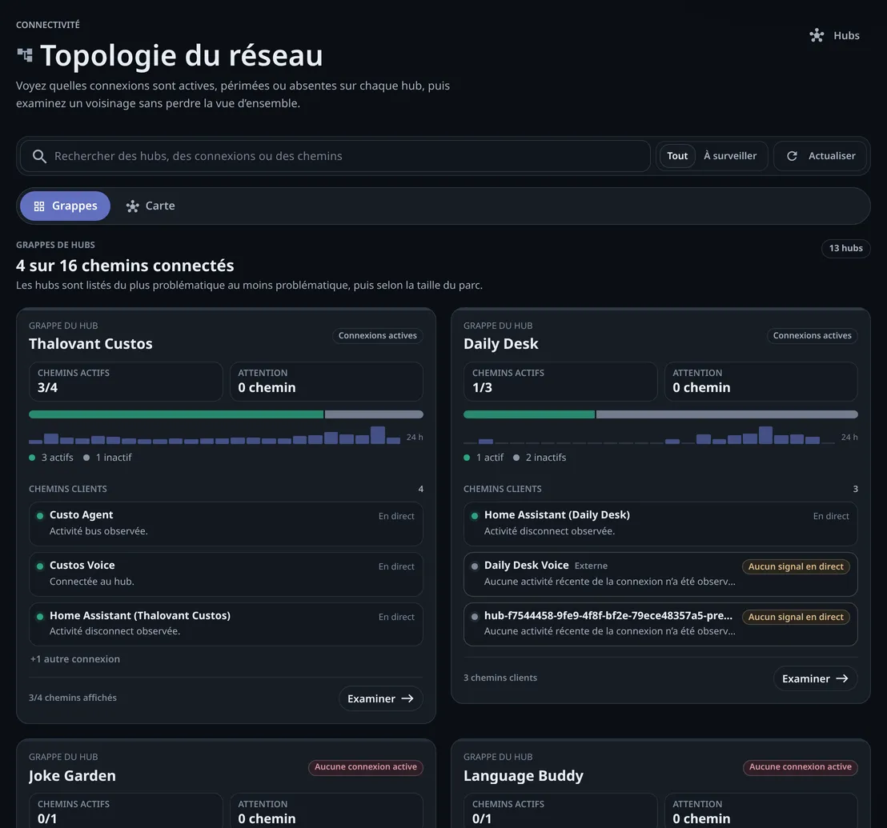Switch to the Grappes tab
887x828 pixels.
[65, 206]
